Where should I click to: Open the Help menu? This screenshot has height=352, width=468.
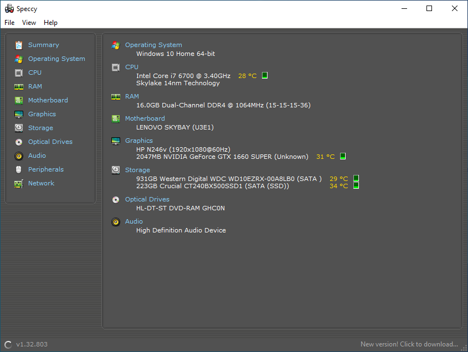point(50,23)
